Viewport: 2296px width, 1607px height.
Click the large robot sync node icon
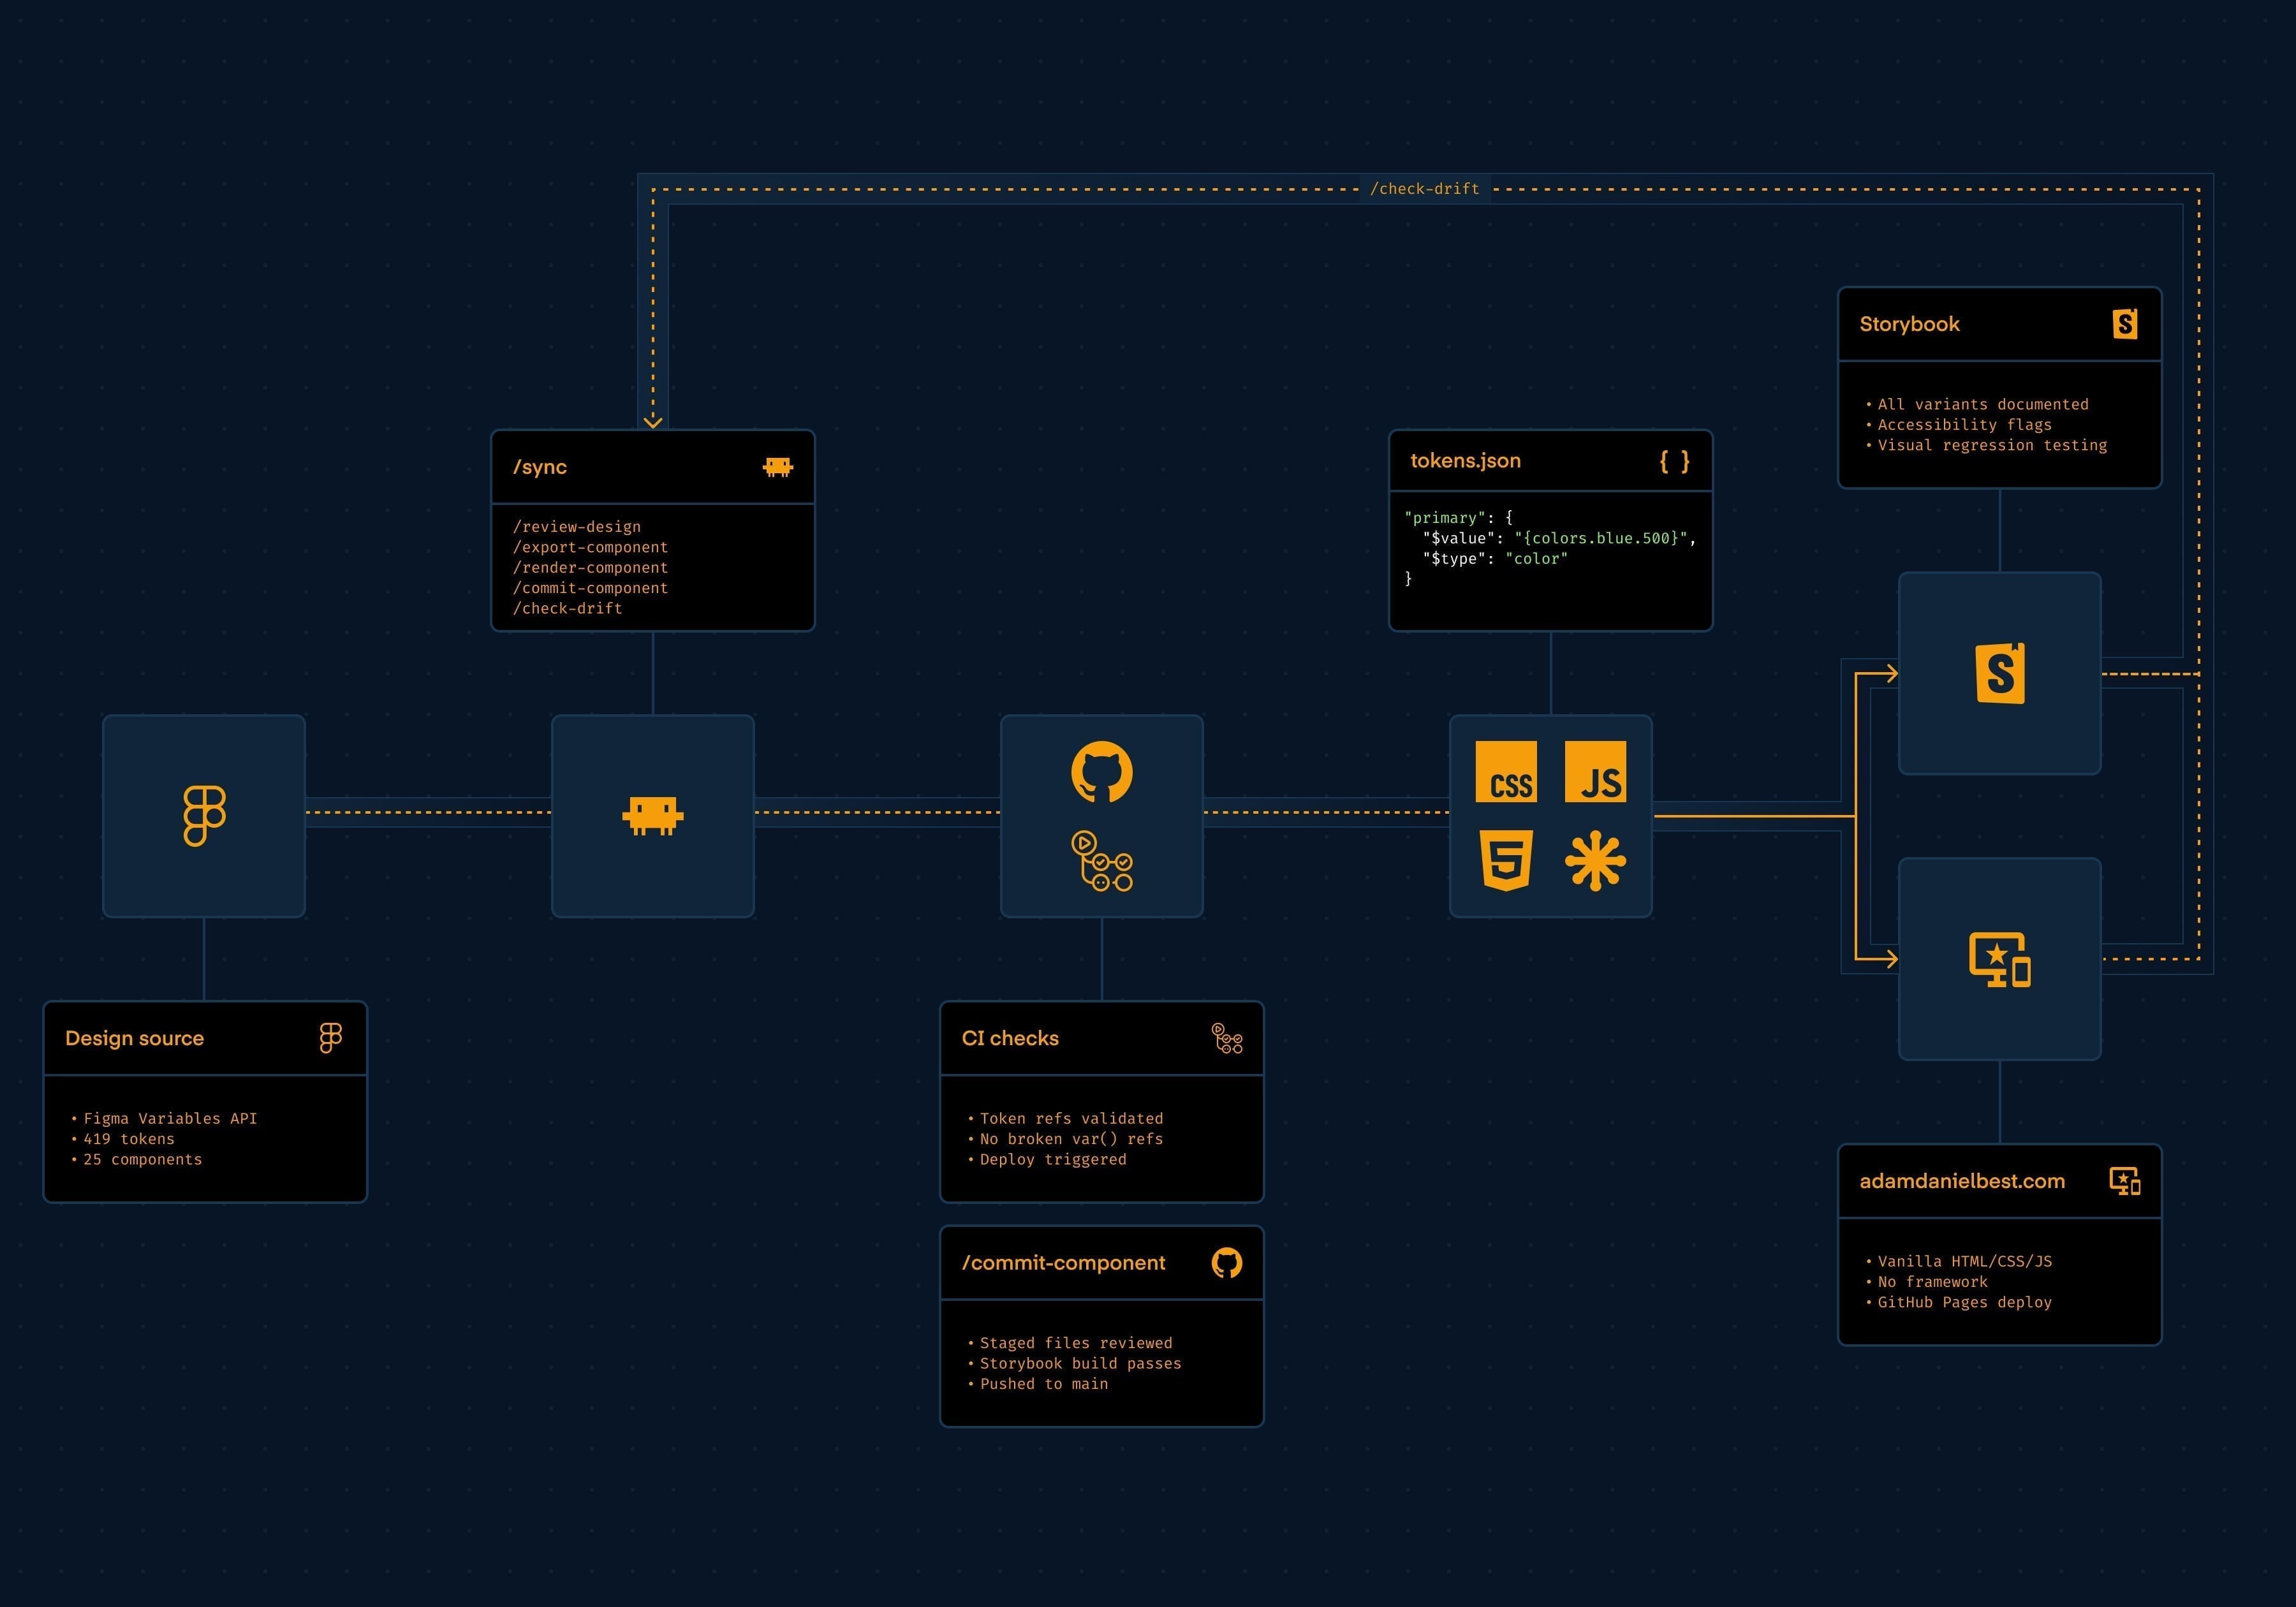653,816
